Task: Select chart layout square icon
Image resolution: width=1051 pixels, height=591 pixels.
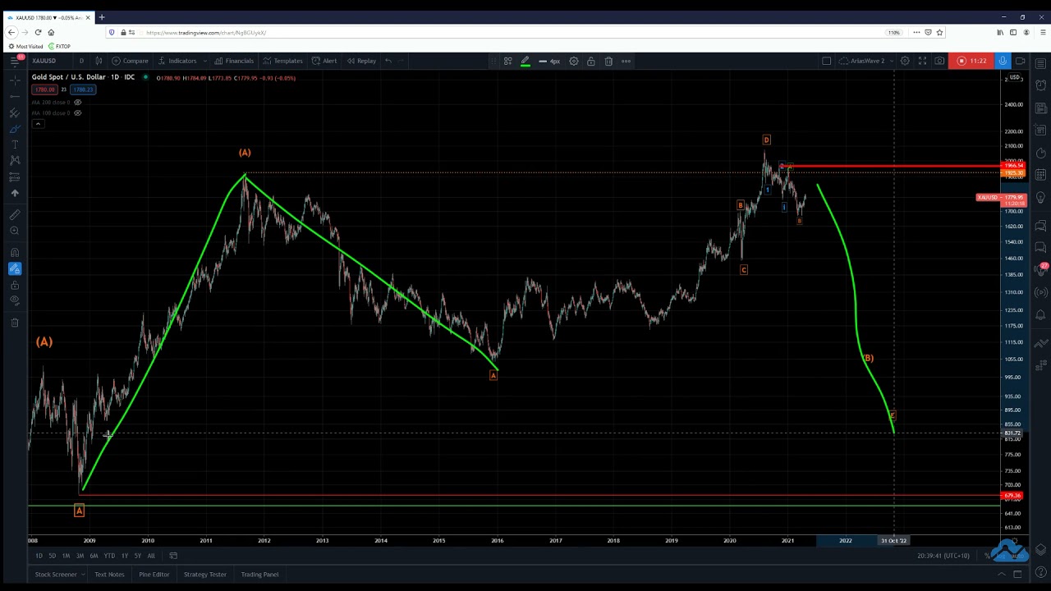Action: click(827, 61)
